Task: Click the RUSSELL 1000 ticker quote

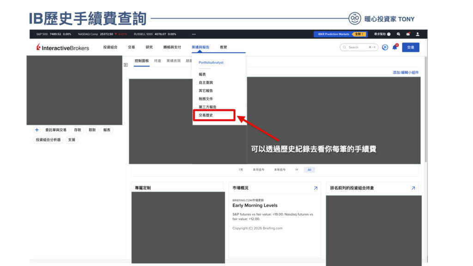Action: point(155,34)
